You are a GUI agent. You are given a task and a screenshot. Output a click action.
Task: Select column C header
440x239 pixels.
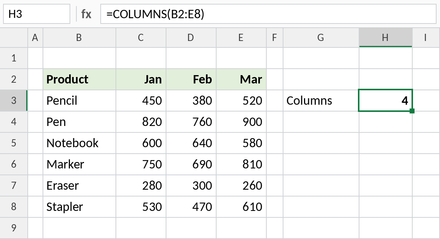[x=141, y=38]
